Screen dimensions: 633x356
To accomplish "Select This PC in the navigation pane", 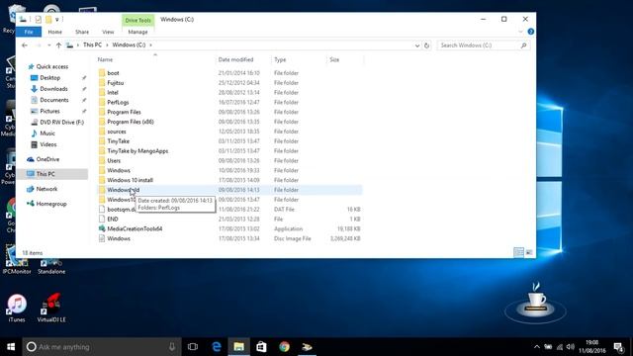I will tap(52, 174).
